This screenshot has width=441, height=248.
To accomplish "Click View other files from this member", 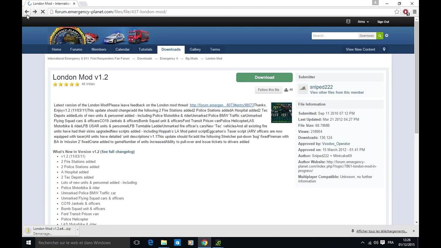I will point(337,93).
